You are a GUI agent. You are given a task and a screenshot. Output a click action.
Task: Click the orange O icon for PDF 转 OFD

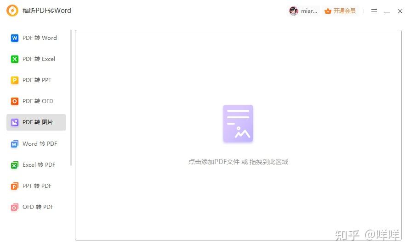click(x=15, y=101)
